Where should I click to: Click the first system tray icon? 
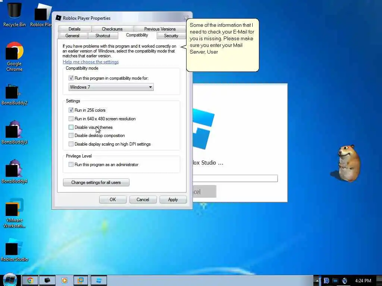point(326,281)
